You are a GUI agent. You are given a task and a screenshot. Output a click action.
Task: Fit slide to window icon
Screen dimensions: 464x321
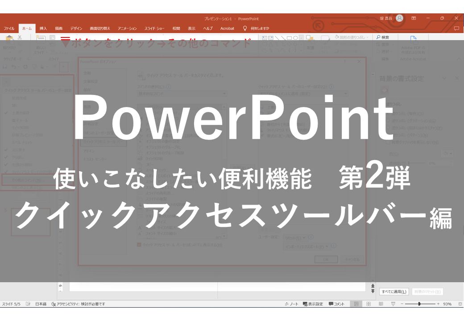coord(460,304)
